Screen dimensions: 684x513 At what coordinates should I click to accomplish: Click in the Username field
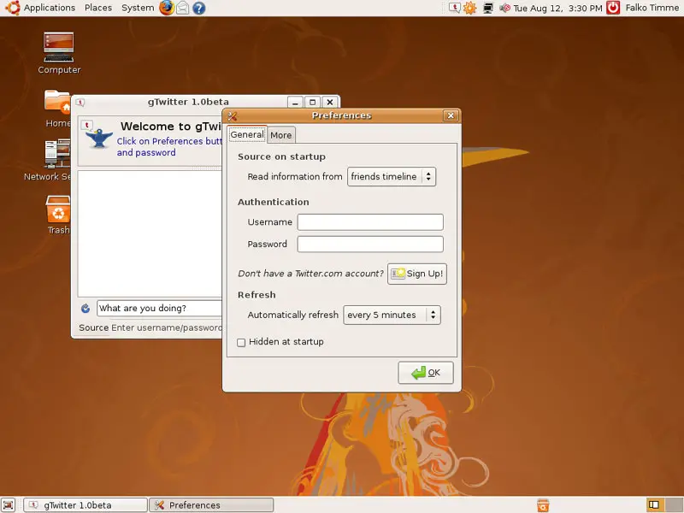(x=370, y=222)
